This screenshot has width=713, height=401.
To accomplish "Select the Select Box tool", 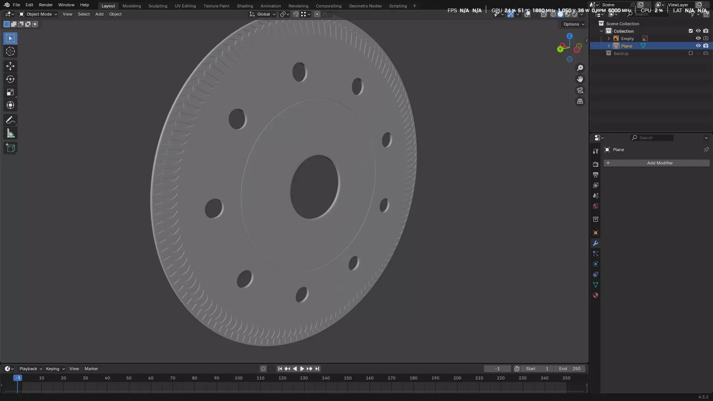I will tap(10, 38).
